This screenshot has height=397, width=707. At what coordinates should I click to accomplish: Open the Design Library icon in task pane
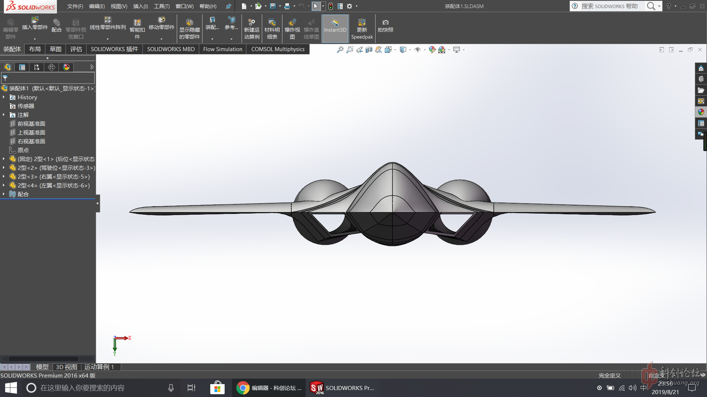(x=701, y=79)
